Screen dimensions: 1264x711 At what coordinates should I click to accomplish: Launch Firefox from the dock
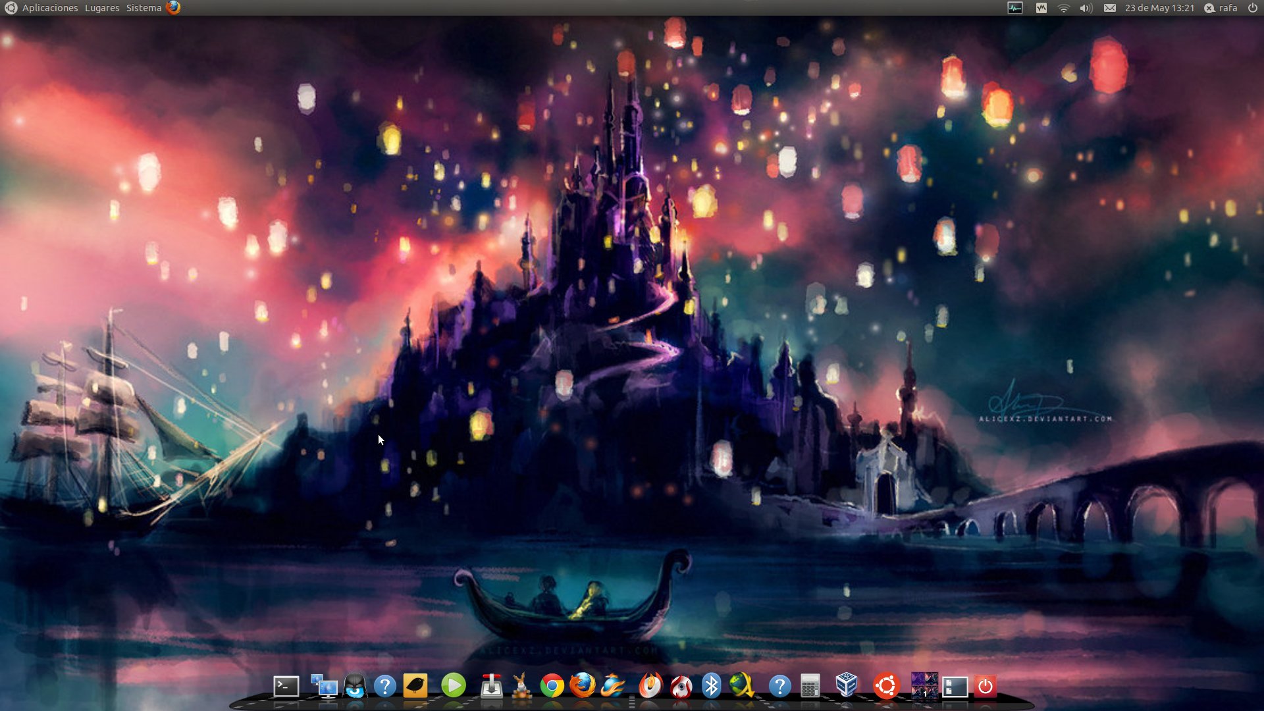pyautogui.click(x=582, y=686)
